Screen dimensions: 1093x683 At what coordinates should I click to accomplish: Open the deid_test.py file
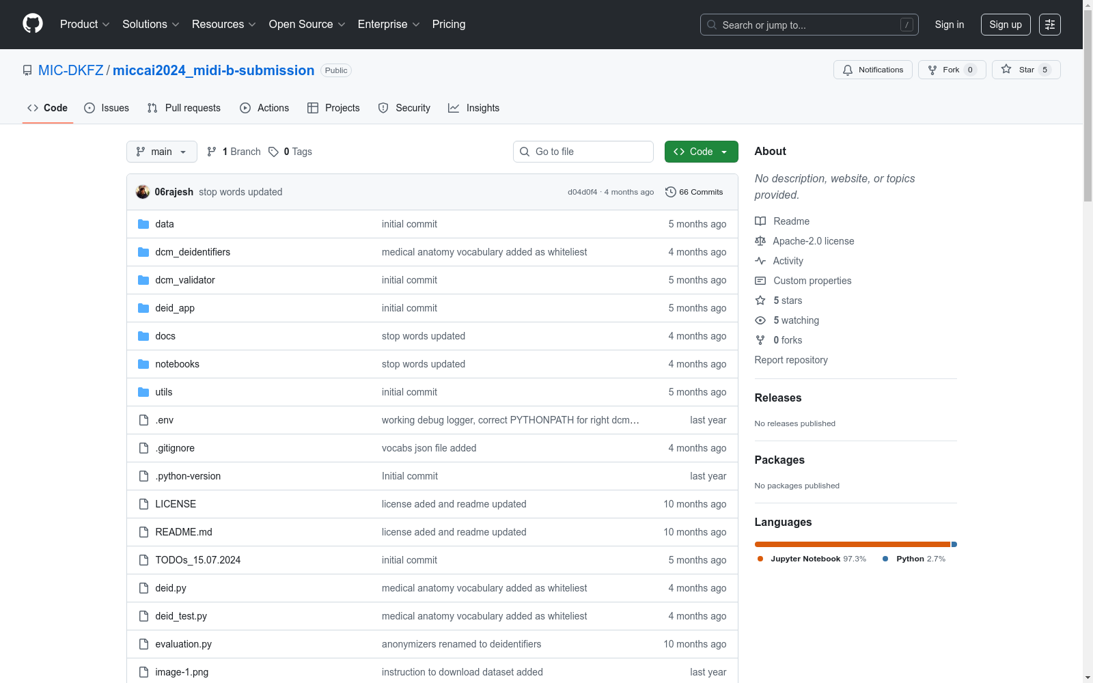[181, 616]
